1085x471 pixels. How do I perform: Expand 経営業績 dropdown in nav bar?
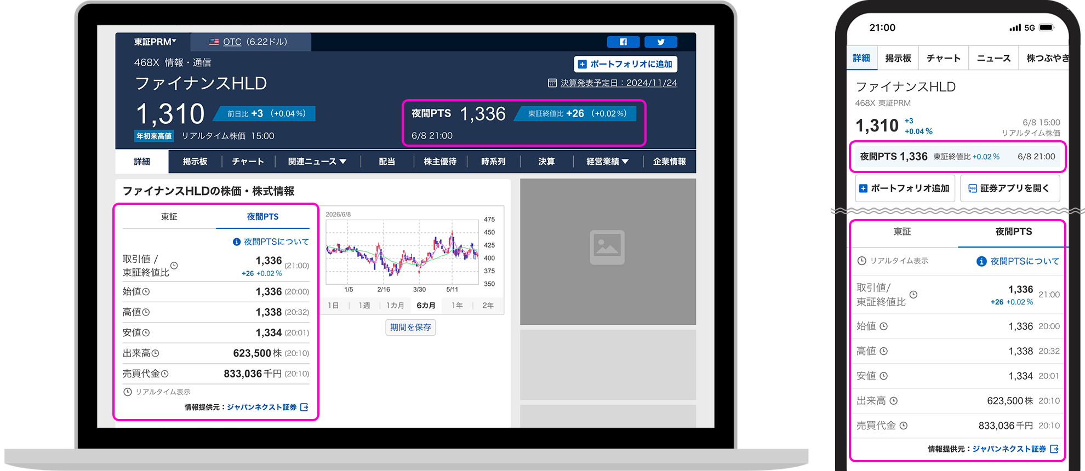607,162
